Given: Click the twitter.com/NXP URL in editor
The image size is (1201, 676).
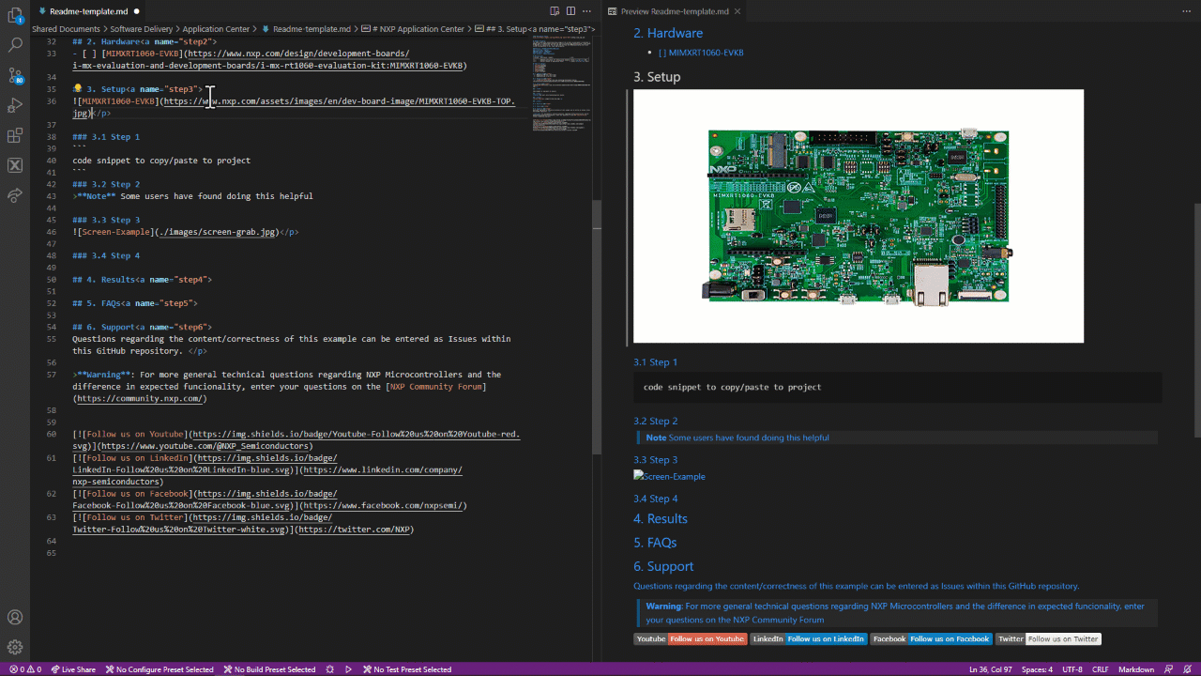Looking at the screenshot, I should [354, 530].
